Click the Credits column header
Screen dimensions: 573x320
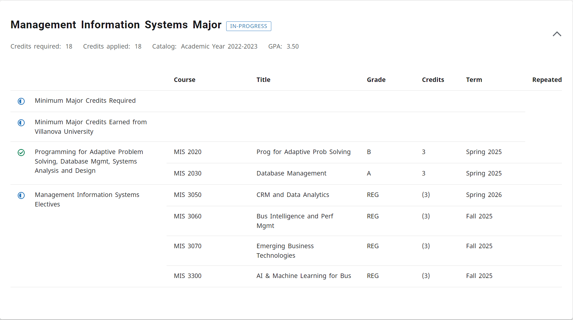coord(433,80)
